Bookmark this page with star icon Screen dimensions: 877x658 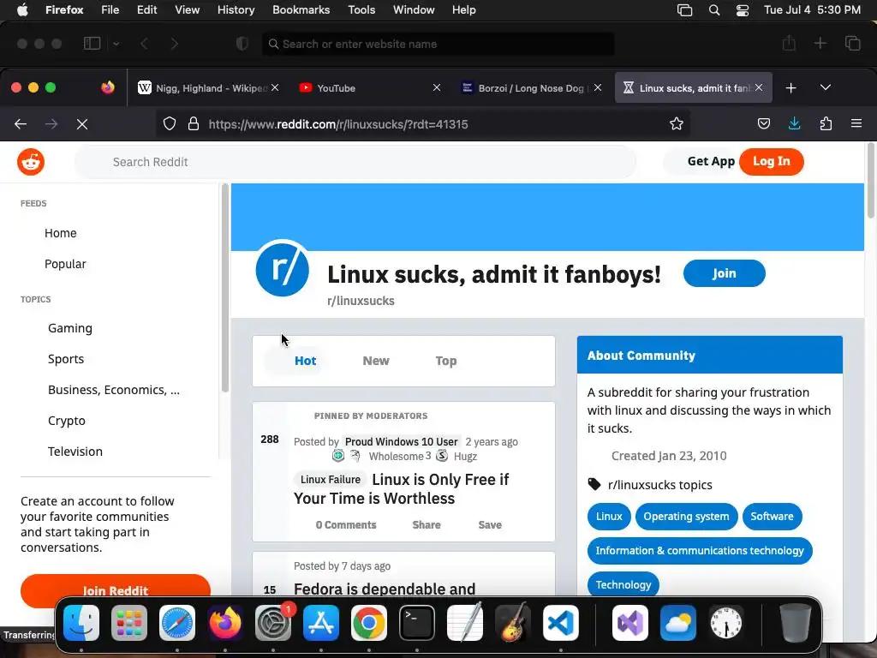tap(677, 124)
